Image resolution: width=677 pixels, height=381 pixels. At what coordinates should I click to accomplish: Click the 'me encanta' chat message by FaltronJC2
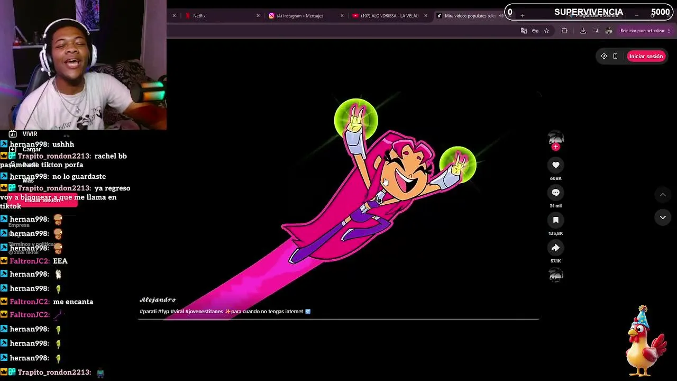(x=73, y=302)
